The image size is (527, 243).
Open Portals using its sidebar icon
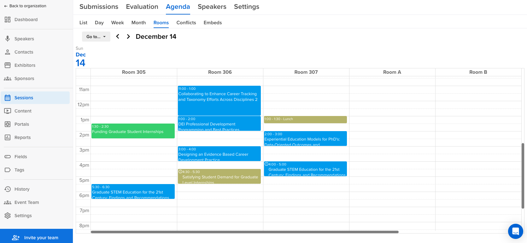pyautogui.click(x=8, y=124)
